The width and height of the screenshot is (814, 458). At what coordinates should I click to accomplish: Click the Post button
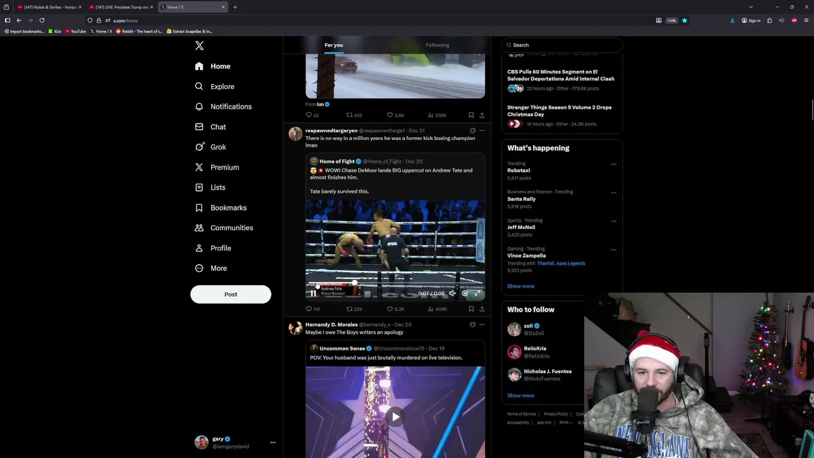point(231,295)
